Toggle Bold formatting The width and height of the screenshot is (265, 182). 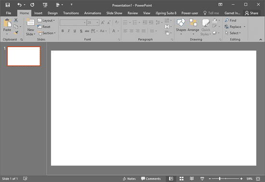pos(63,31)
